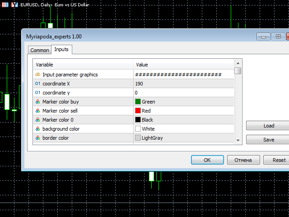Confirm settings with the OK button

[x=207, y=160]
